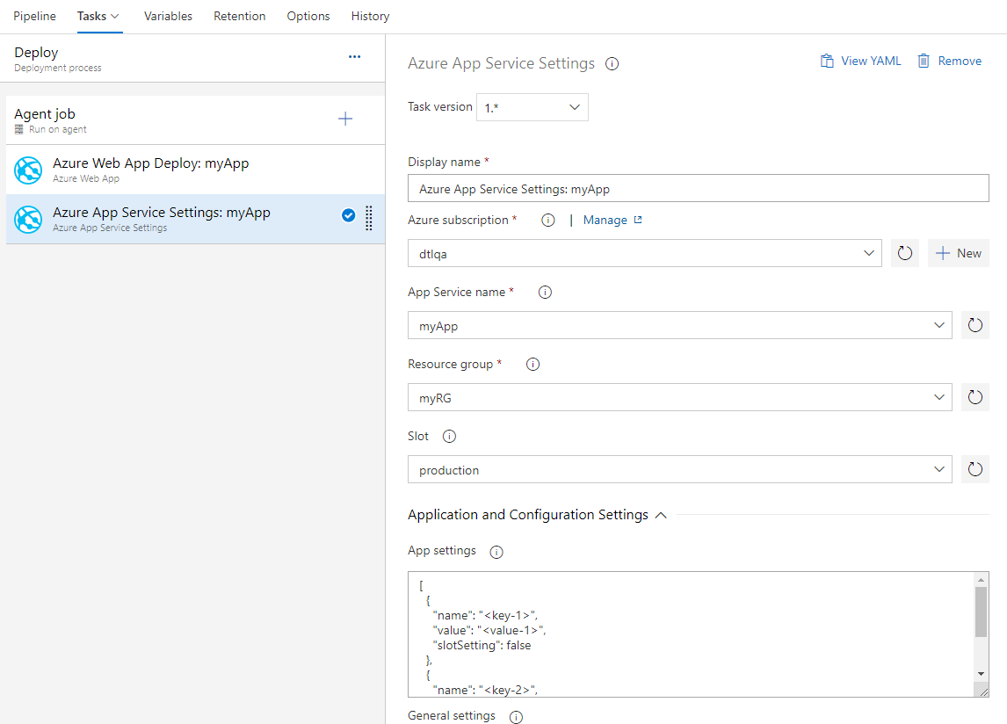
Task: Open the Task version dropdown
Action: point(532,106)
